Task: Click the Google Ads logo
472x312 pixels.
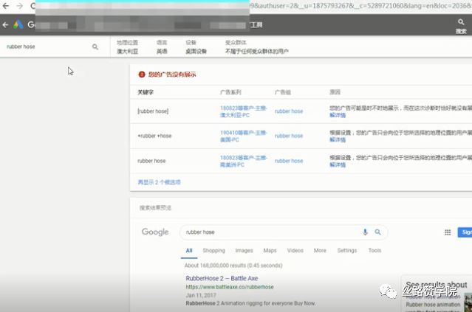Action: click(x=18, y=24)
